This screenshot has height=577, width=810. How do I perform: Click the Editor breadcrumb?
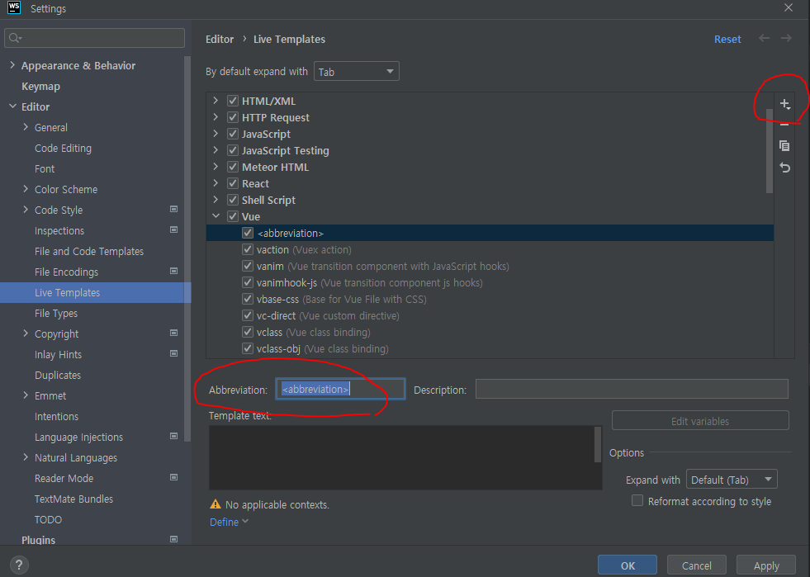(x=220, y=40)
